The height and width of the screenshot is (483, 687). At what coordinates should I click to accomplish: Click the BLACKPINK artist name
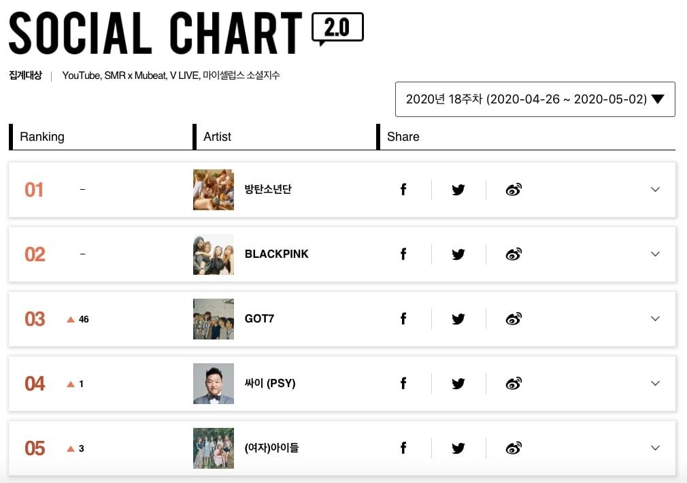[x=276, y=254]
